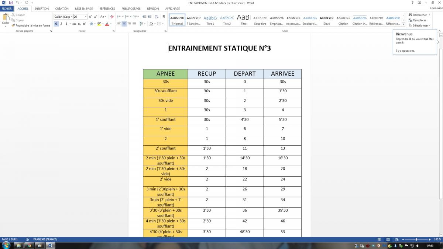Click the Sort (A-Z) icon

click(x=157, y=17)
